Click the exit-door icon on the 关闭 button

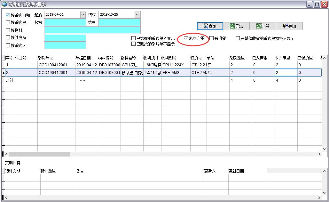pyautogui.click(x=285, y=26)
